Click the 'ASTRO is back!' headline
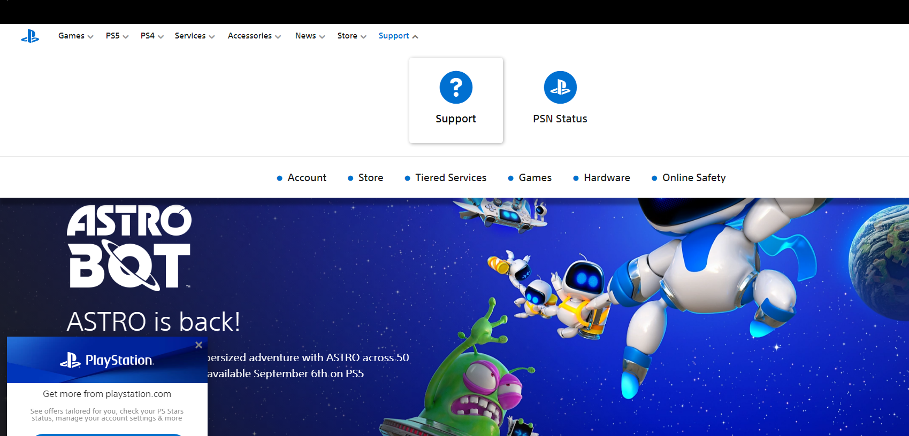Viewport: 909px width, 436px height. pos(154,322)
